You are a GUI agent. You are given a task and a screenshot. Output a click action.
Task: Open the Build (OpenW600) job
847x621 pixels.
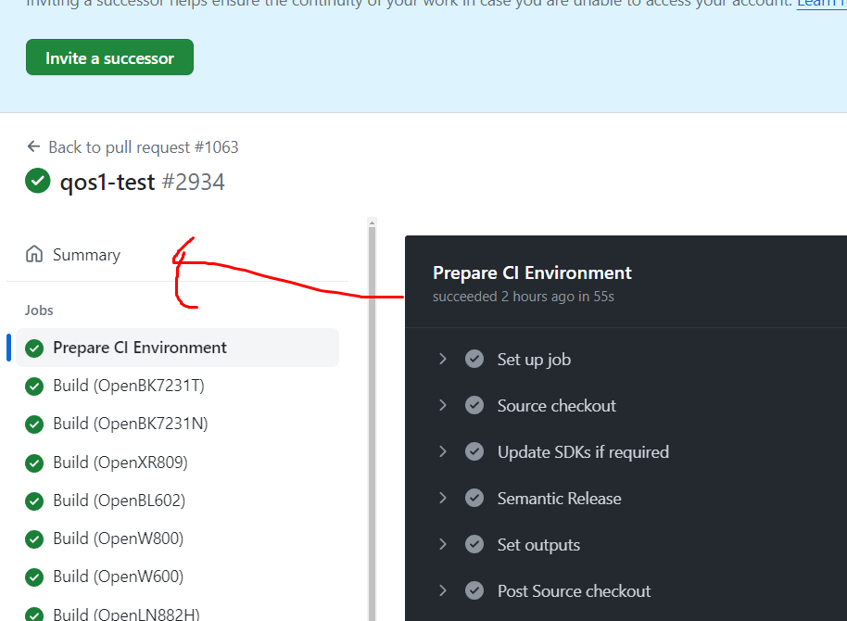tap(119, 577)
